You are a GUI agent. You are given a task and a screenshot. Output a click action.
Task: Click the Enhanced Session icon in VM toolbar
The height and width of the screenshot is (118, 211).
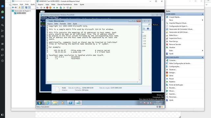click(68, 8)
